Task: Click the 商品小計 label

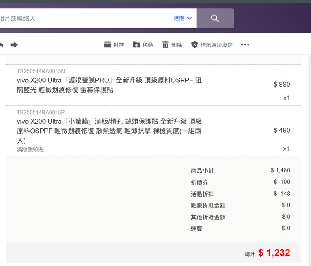Action: click(x=202, y=171)
